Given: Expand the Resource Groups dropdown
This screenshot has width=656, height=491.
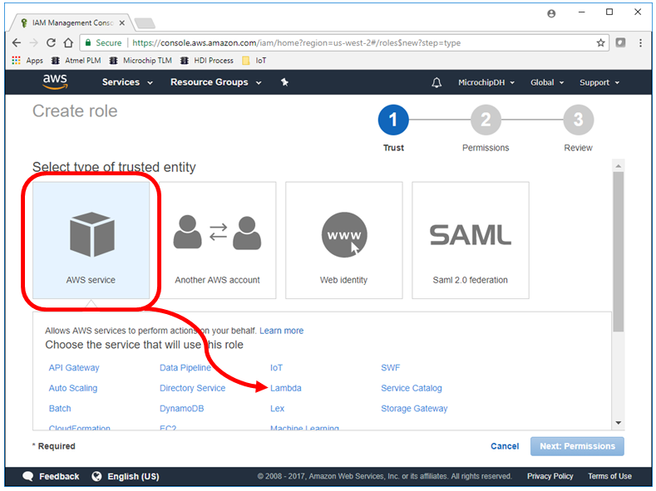Looking at the screenshot, I should pos(216,82).
